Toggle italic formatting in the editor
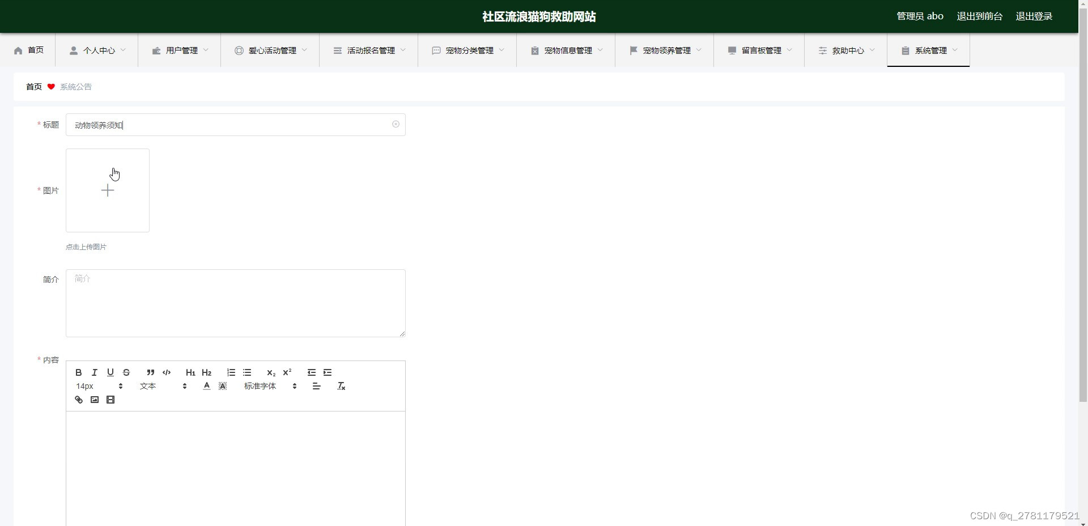The width and height of the screenshot is (1088, 526). click(x=95, y=372)
